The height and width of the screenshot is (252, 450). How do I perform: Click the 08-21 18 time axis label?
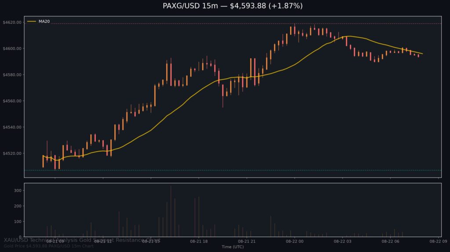pyautogui.click(x=199, y=241)
